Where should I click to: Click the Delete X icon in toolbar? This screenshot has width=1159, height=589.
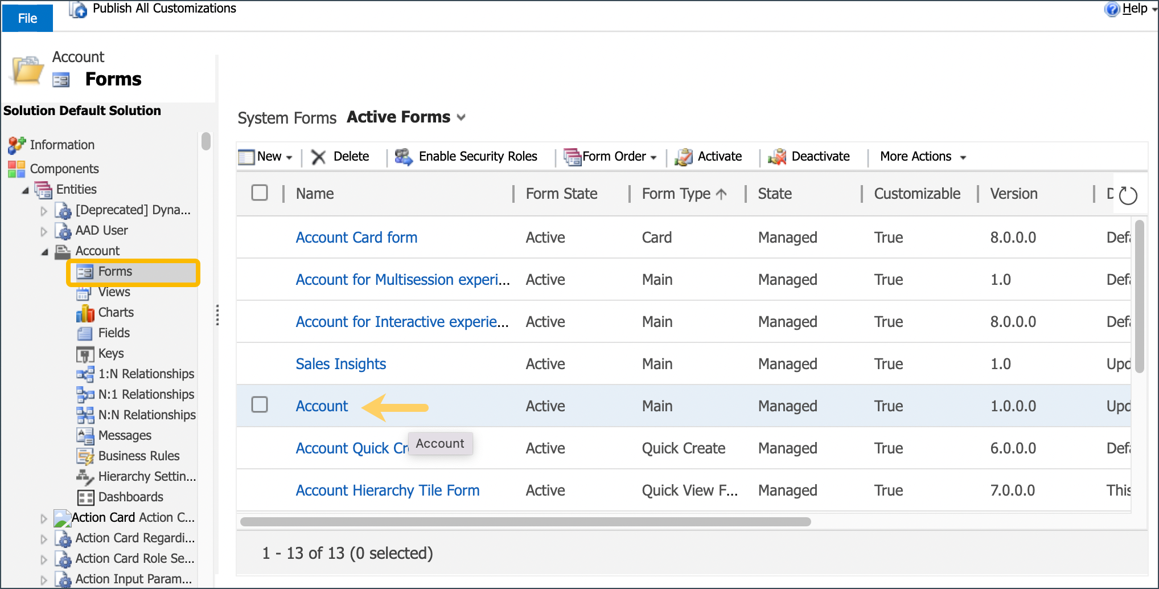pos(318,157)
